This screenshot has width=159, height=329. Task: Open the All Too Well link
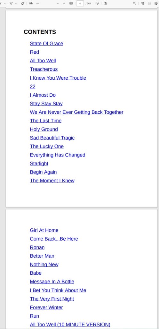coord(43,61)
